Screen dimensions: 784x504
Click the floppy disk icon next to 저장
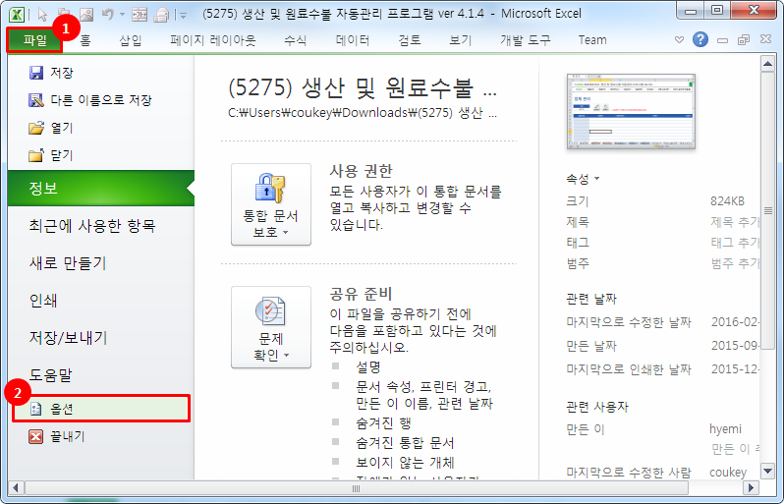[36, 73]
